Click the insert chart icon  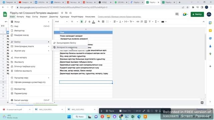(x=146, y=22)
